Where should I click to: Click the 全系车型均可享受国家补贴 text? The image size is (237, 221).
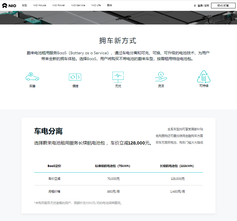tap(185, 129)
